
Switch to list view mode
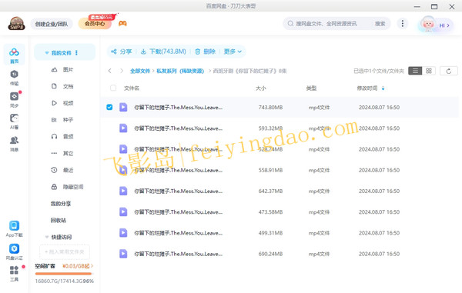[x=415, y=71]
